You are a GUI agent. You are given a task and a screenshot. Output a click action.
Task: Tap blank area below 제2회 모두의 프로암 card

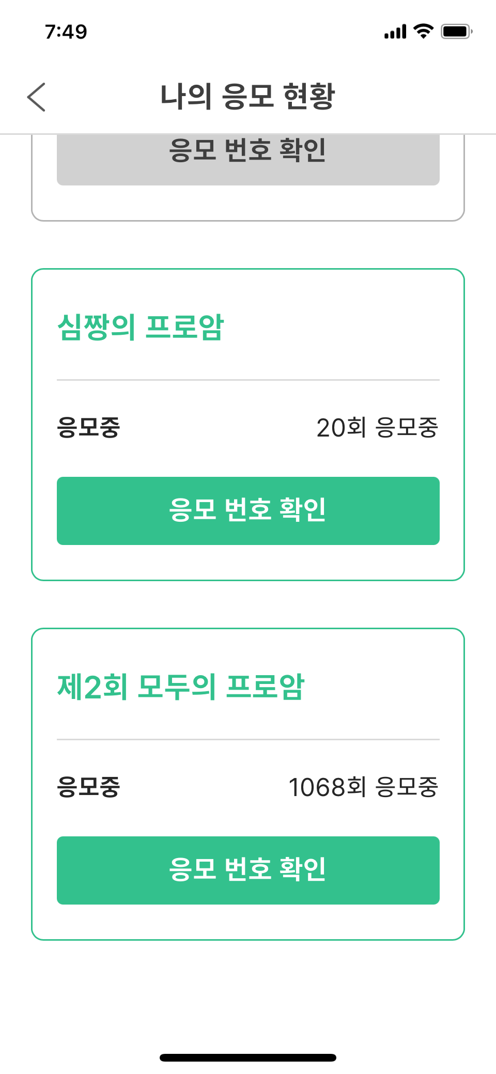point(248,992)
